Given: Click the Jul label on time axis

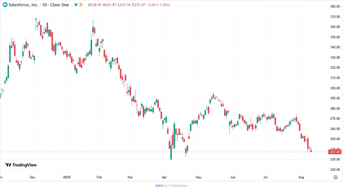Looking at the screenshot, I should pyautogui.click(x=265, y=177).
